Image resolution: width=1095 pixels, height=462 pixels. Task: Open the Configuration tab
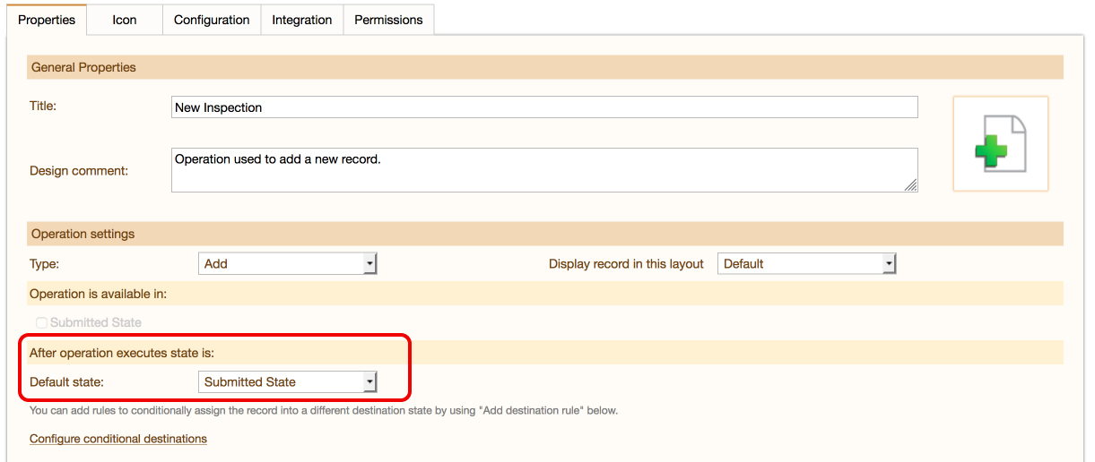[x=212, y=20]
